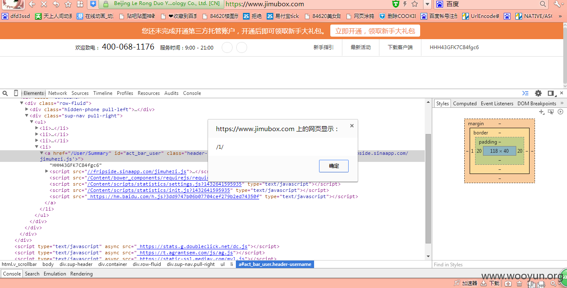
Task: Click the lightning bolt icon in address bar
Action: (405, 4)
